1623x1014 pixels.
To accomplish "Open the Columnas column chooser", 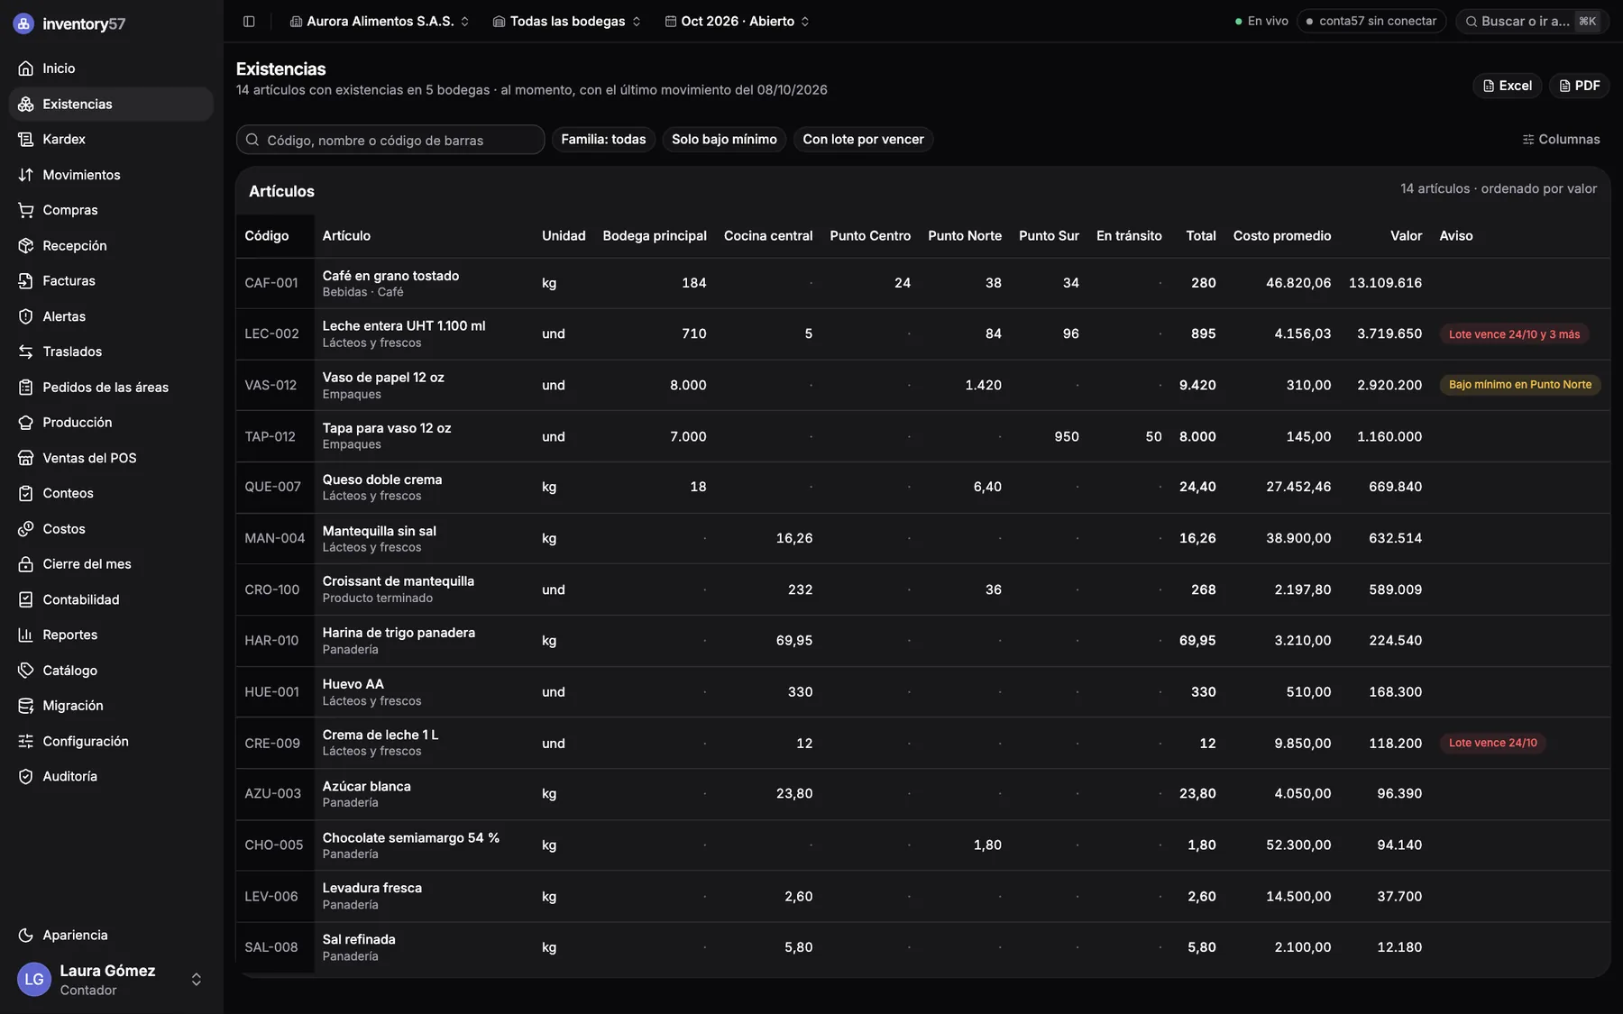I will point(1561,140).
